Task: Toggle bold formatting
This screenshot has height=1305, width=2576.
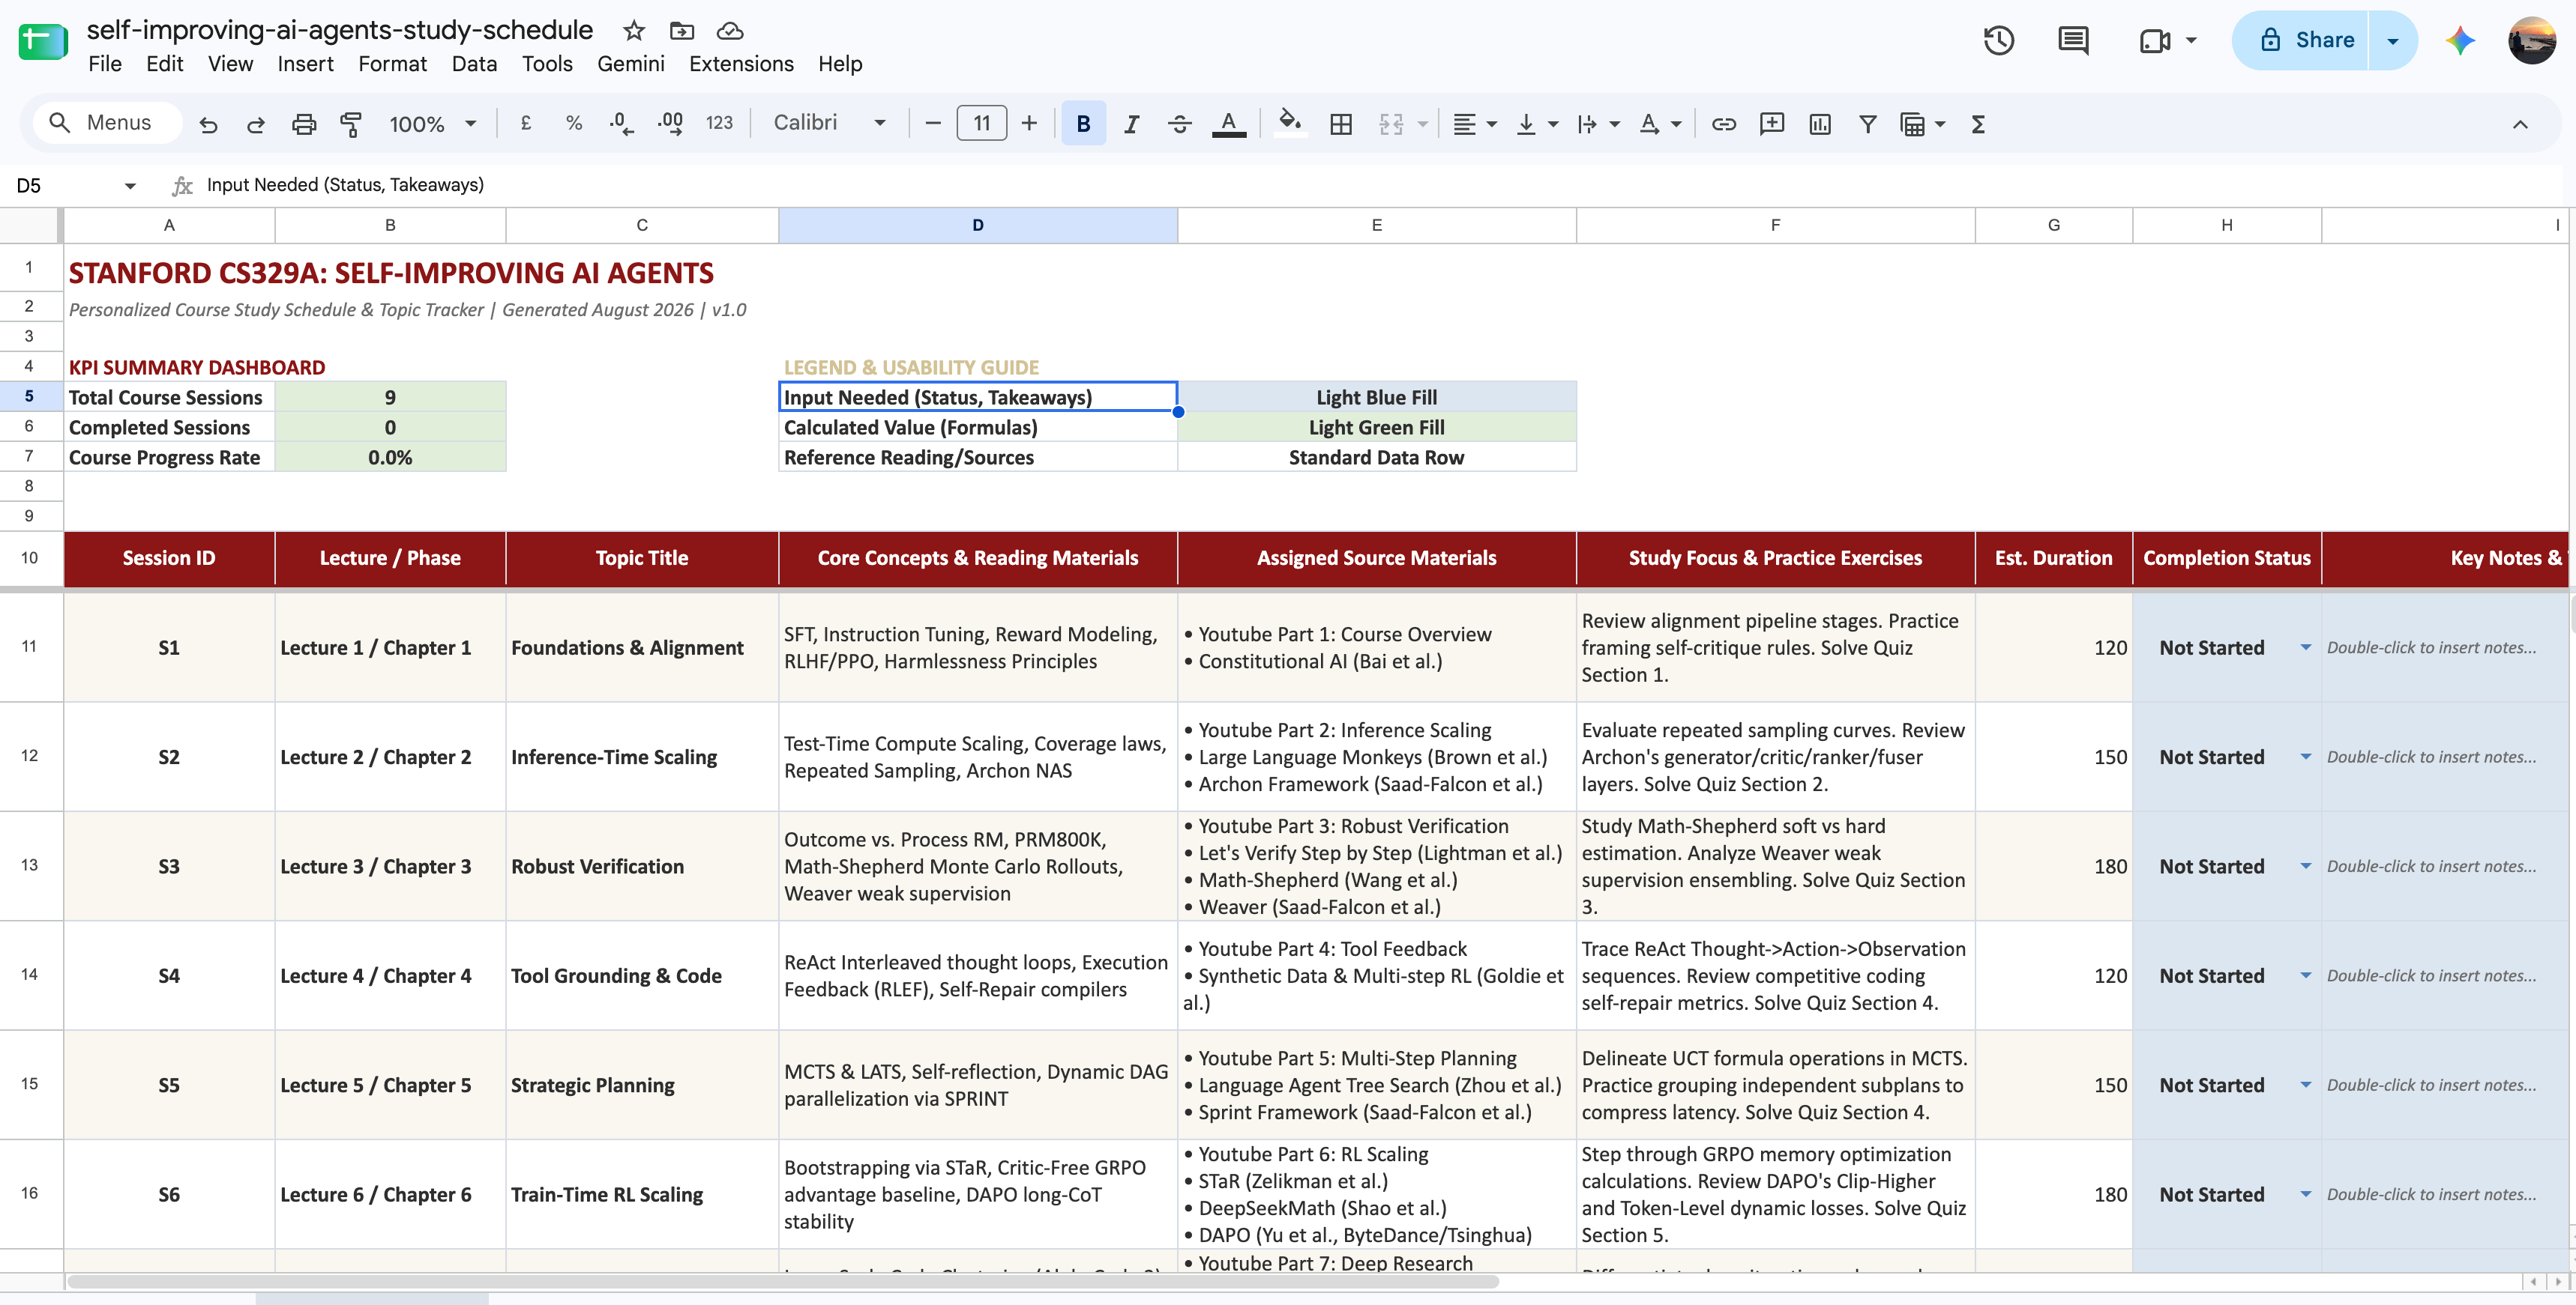Action: (1083, 124)
